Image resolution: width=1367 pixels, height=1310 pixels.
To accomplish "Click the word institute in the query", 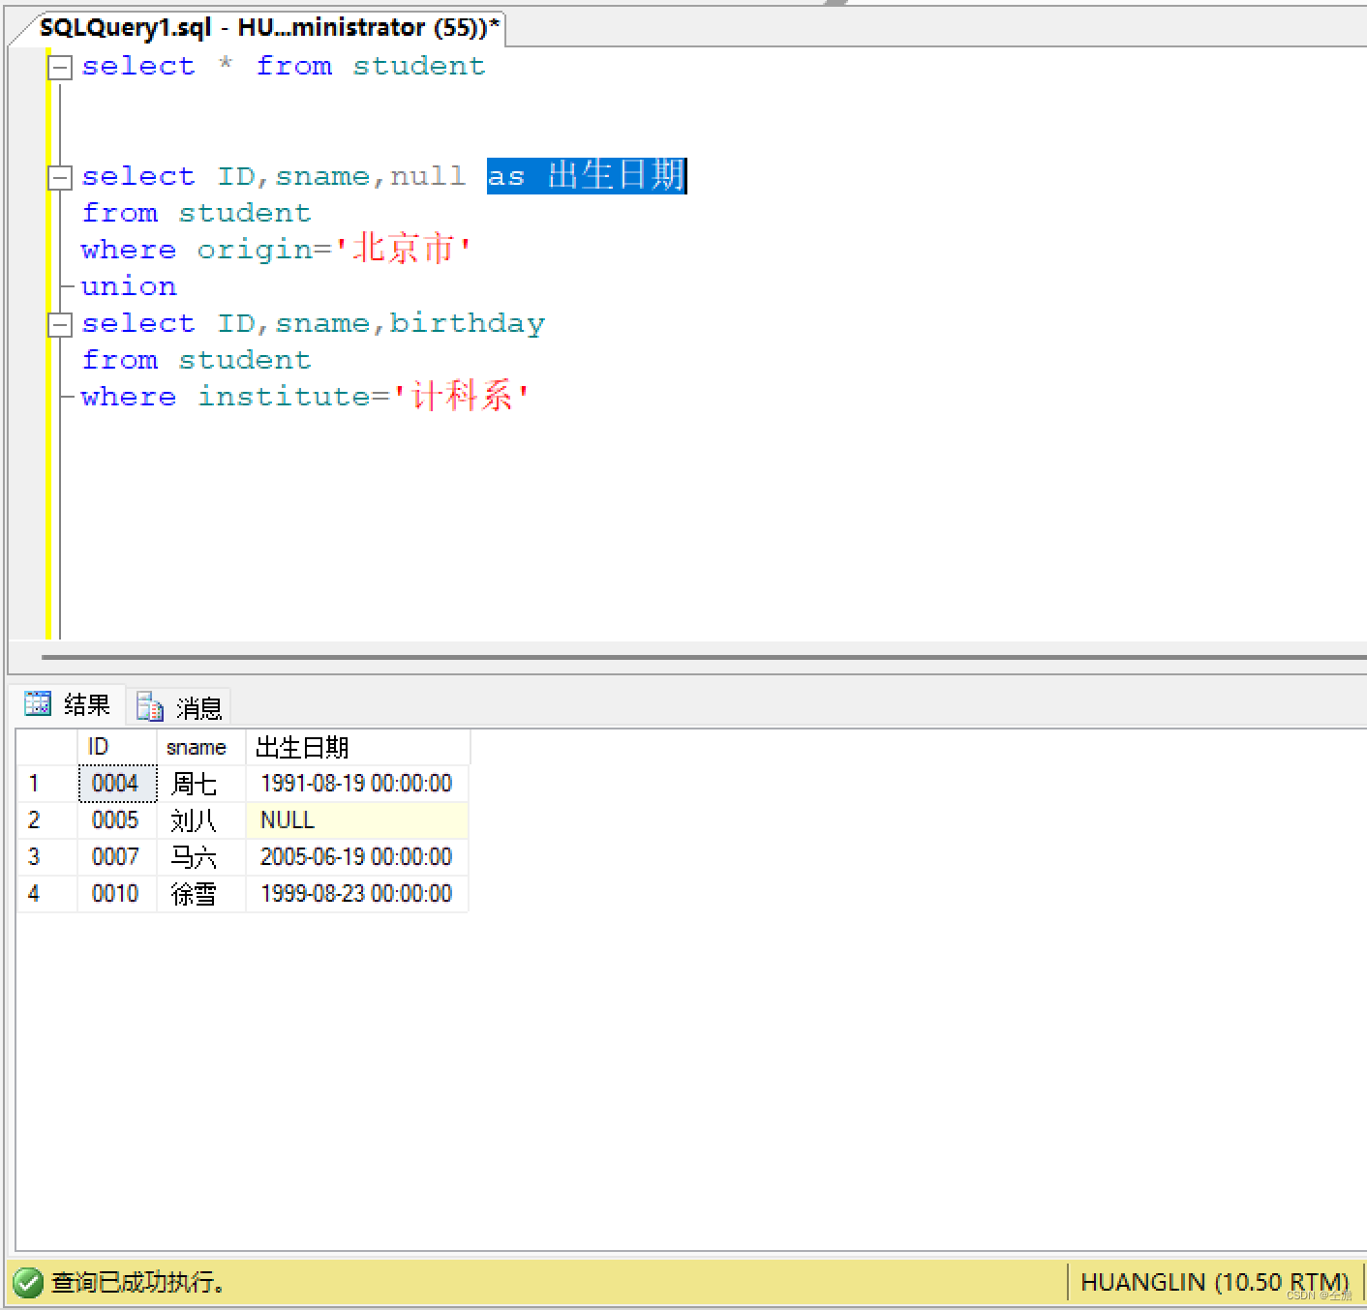I will (x=284, y=397).
